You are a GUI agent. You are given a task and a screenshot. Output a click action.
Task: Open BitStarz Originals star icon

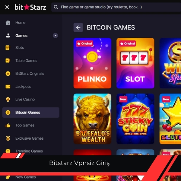pos(8,74)
